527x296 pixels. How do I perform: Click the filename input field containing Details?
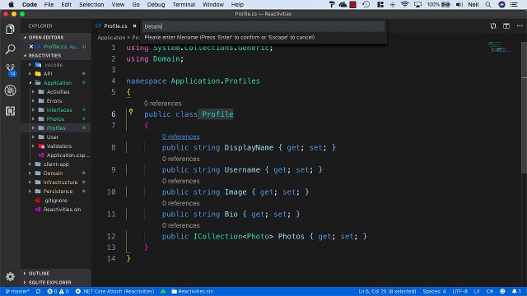coord(263,26)
